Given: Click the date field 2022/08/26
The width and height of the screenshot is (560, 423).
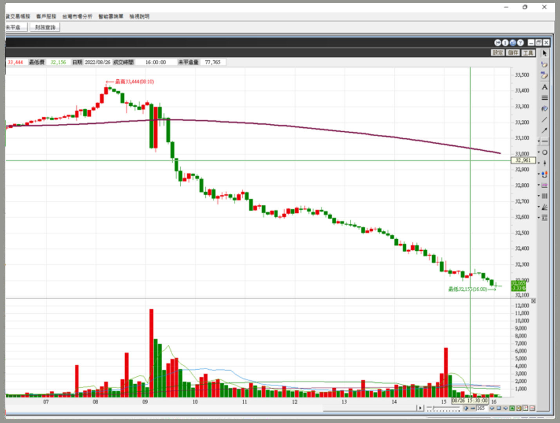Looking at the screenshot, I should (98, 62).
